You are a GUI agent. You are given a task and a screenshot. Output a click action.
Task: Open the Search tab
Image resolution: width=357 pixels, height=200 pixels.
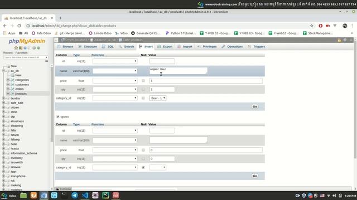(127, 47)
